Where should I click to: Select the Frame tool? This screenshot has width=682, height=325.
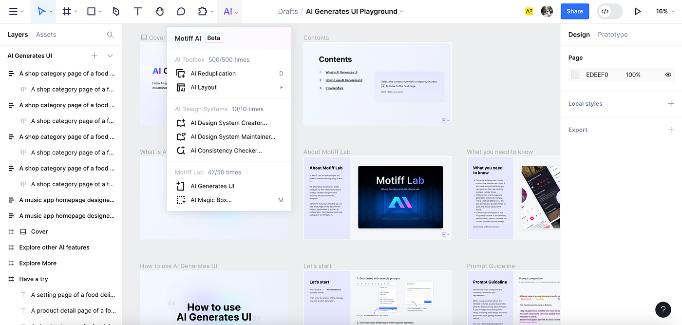click(67, 11)
